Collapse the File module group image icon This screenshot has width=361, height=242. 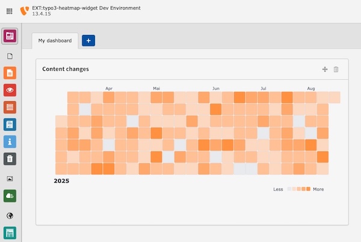[10, 179]
